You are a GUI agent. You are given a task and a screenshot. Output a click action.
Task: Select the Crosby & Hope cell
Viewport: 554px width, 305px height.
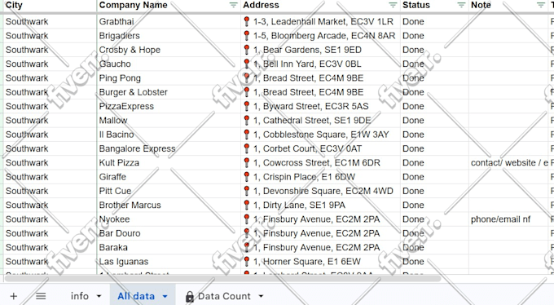point(169,50)
